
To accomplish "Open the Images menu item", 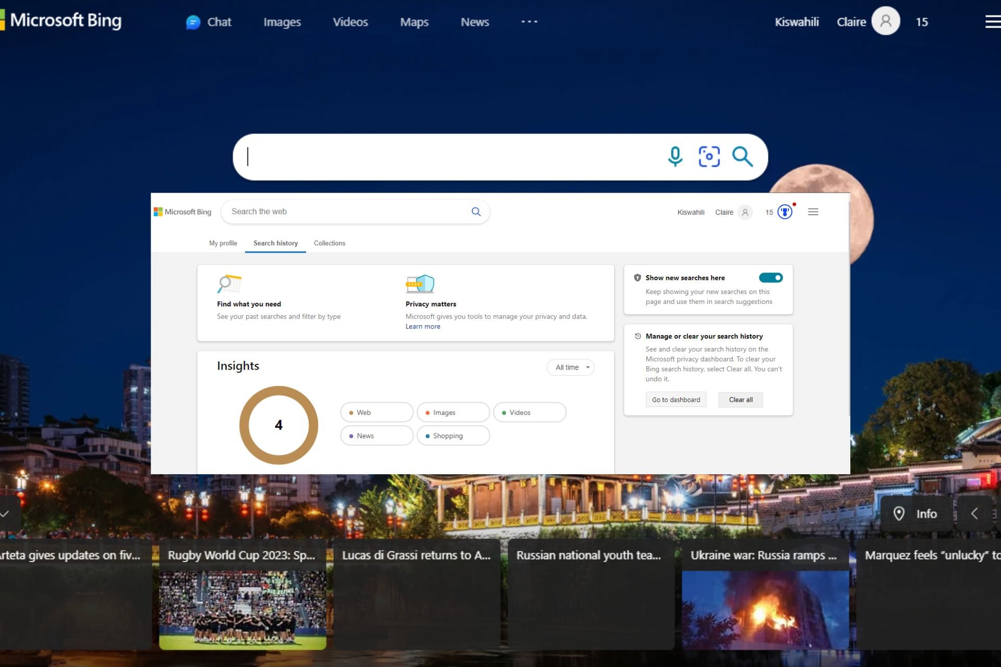I will click(x=282, y=22).
